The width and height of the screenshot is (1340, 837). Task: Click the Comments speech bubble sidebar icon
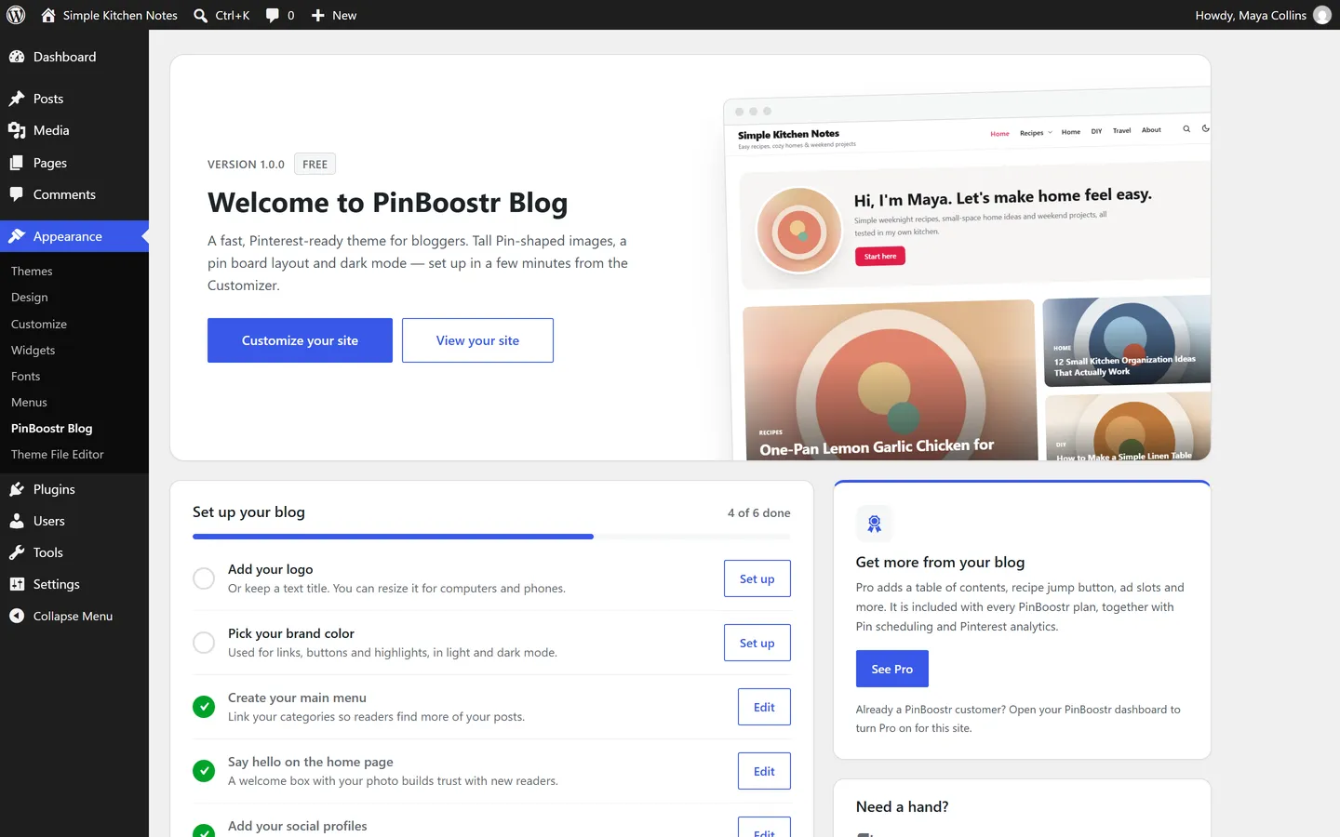coord(17,194)
